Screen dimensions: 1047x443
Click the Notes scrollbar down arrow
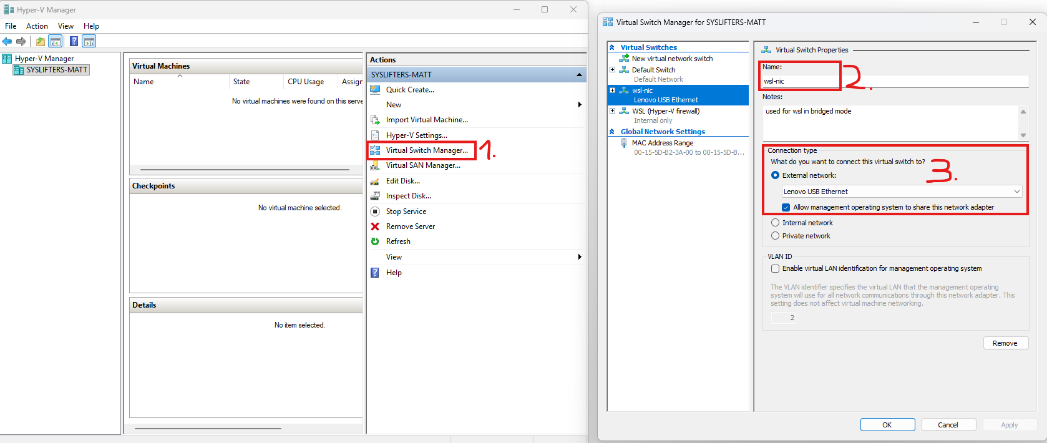click(1023, 135)
